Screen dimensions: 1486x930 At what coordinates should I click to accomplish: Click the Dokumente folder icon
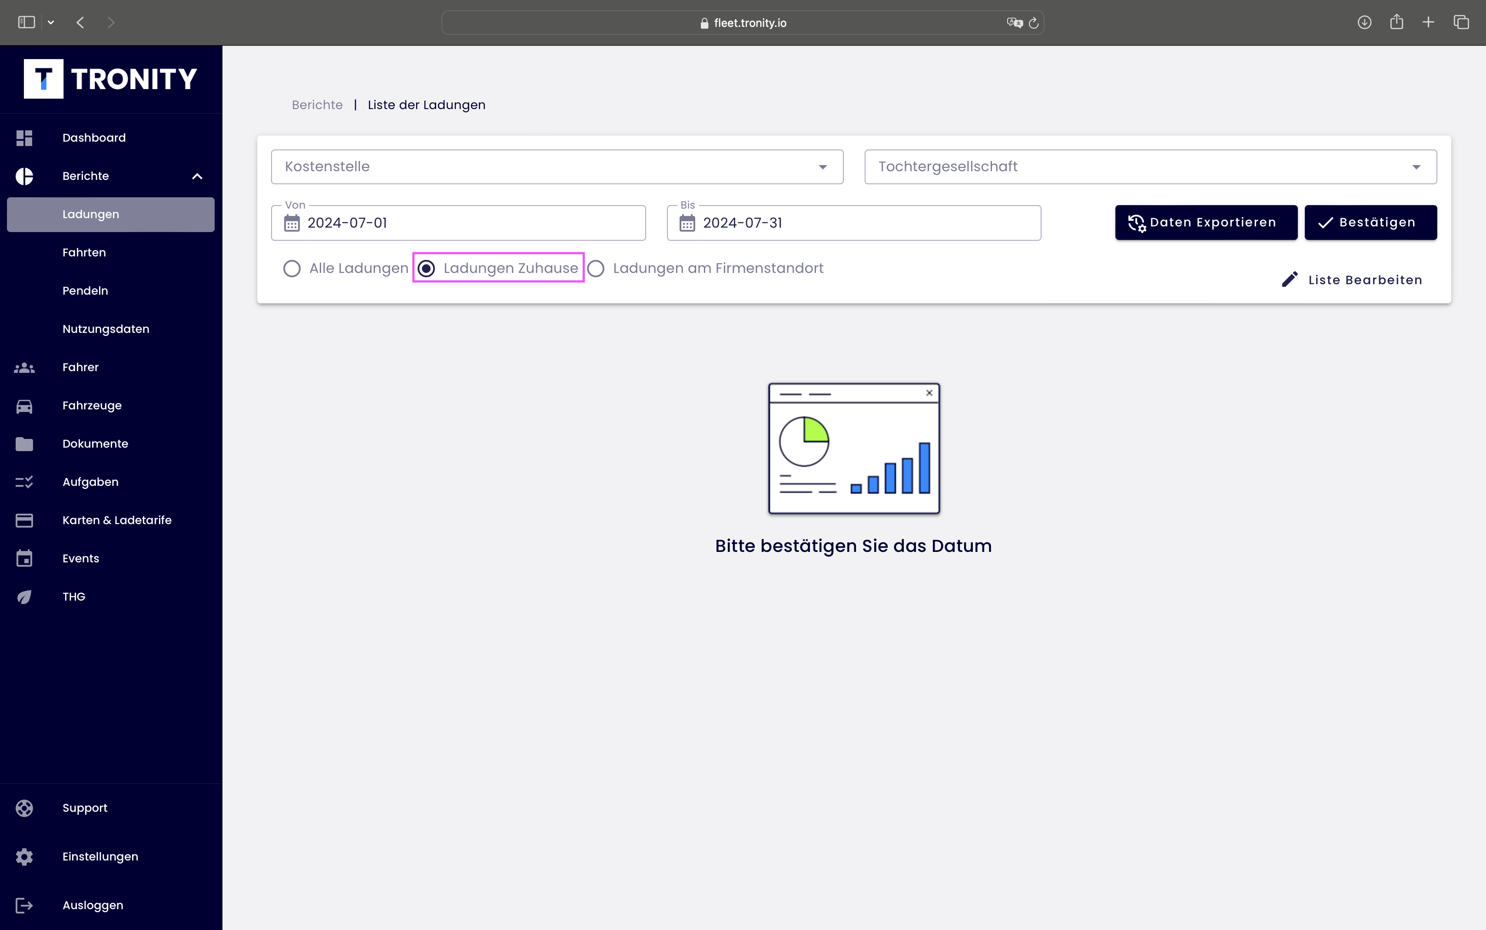click(24, 444)
